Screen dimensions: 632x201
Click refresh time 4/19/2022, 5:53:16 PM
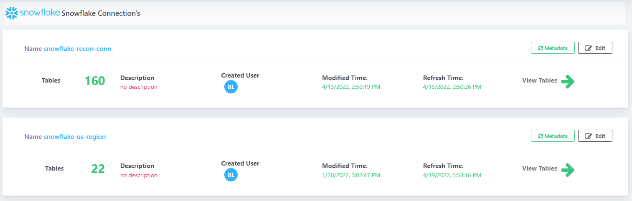[452, 176]
